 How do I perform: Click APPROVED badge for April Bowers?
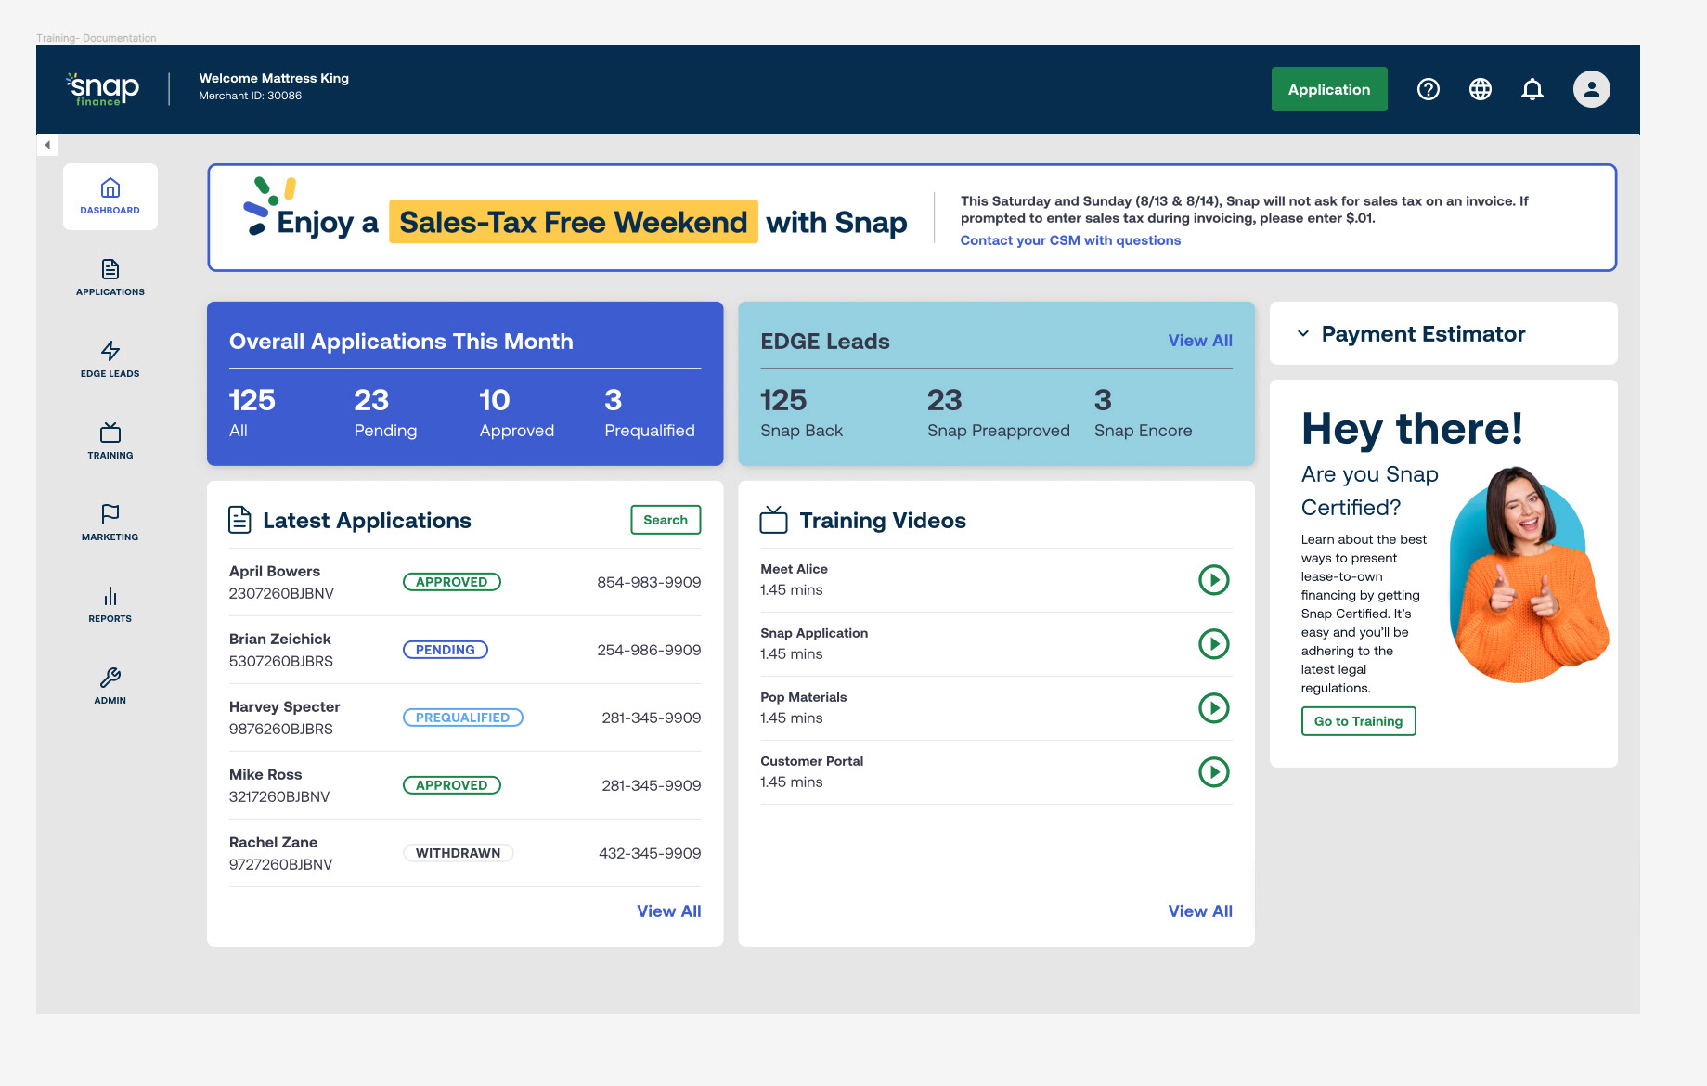[451, 582]
